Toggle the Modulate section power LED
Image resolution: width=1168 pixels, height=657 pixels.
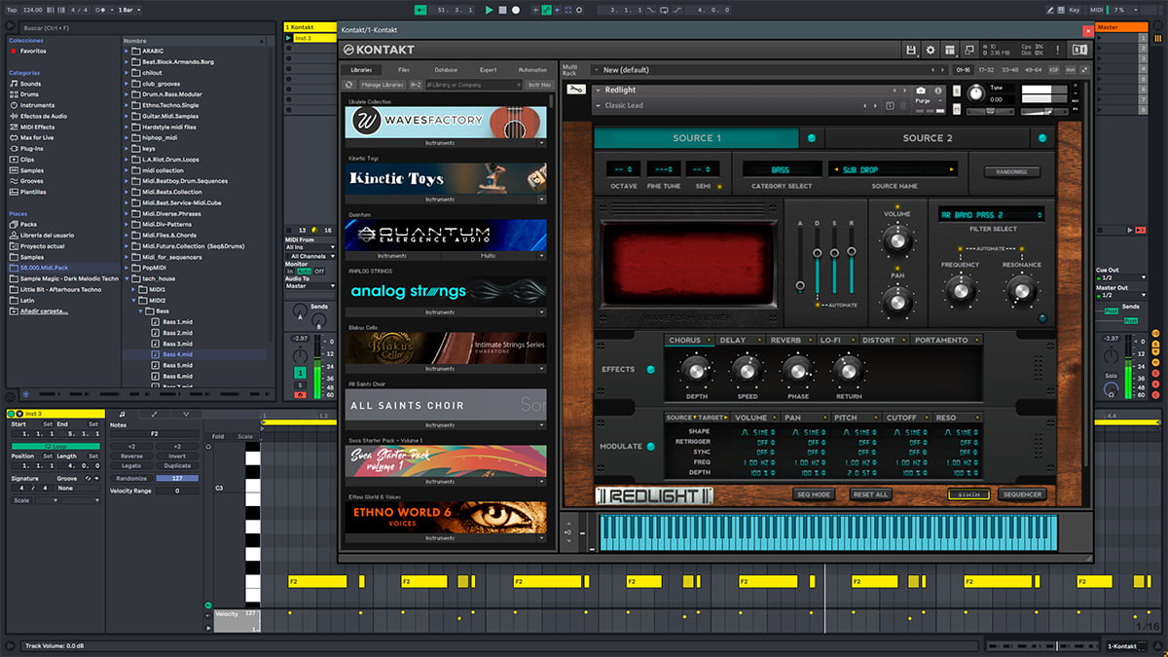click(651, 447)
